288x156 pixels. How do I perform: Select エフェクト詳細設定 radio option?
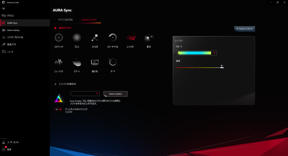tap(55, 84)
